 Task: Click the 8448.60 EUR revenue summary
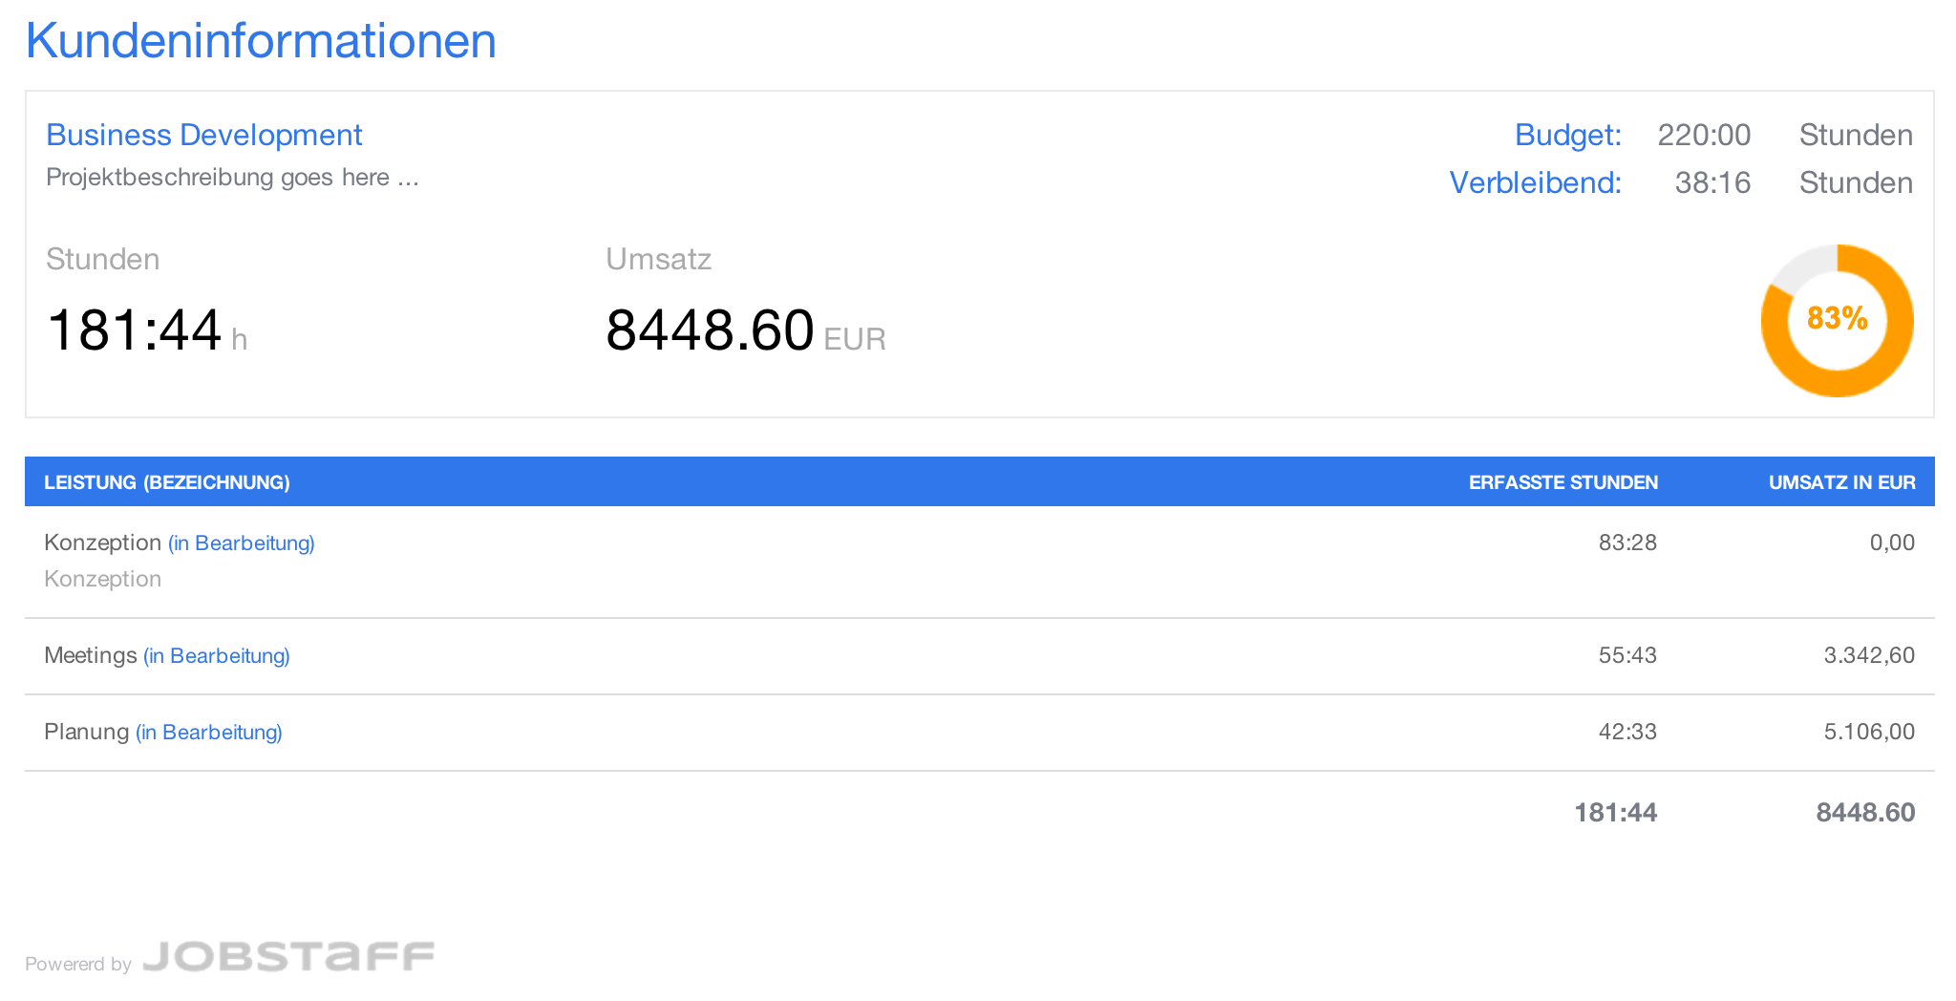click(x=710, y=330)
